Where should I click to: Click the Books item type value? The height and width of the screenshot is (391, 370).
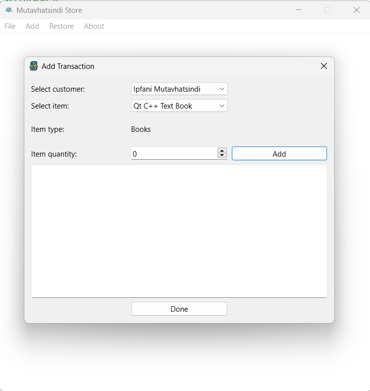pyautogui.click(x=141, y=129)
